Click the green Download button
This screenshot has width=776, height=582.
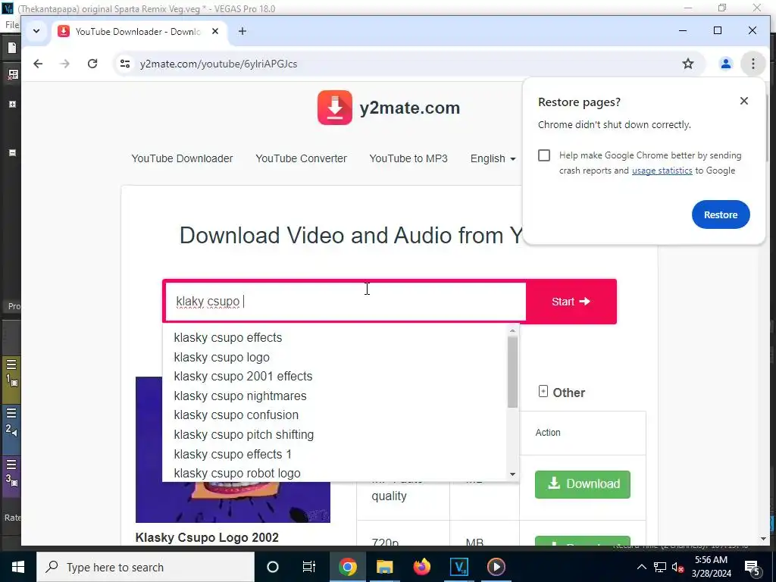pos(583,484)
